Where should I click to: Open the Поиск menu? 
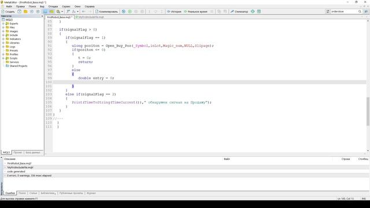pos(32,6)
